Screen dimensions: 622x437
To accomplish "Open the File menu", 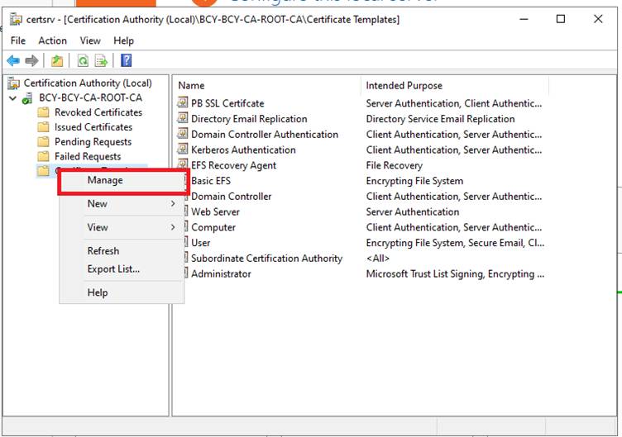I will click(17, 40).
